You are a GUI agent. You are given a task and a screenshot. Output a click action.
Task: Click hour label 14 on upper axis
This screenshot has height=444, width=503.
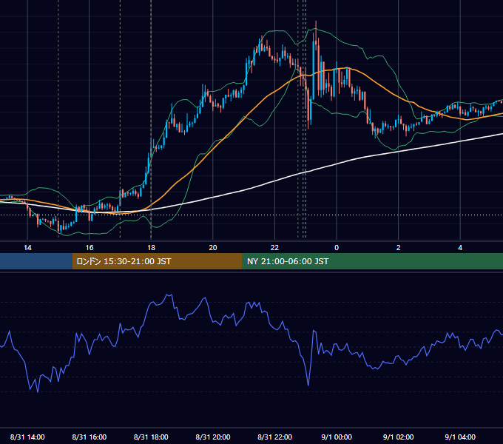pyautogui.click(x=27, y=248)
